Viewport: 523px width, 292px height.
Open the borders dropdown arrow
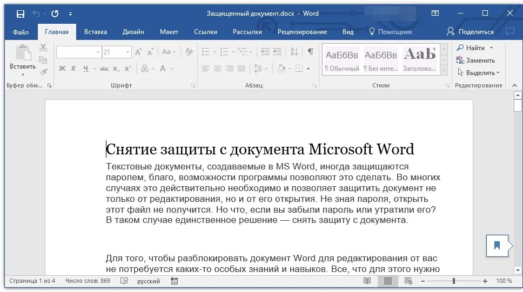coord(308,69)
